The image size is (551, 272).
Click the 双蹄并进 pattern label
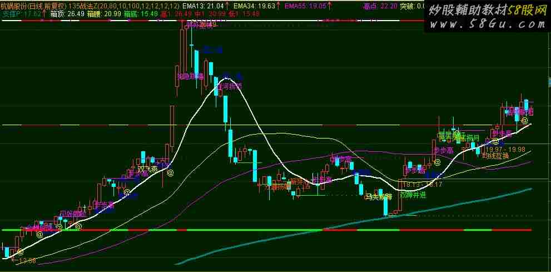[x=413, y=195]
